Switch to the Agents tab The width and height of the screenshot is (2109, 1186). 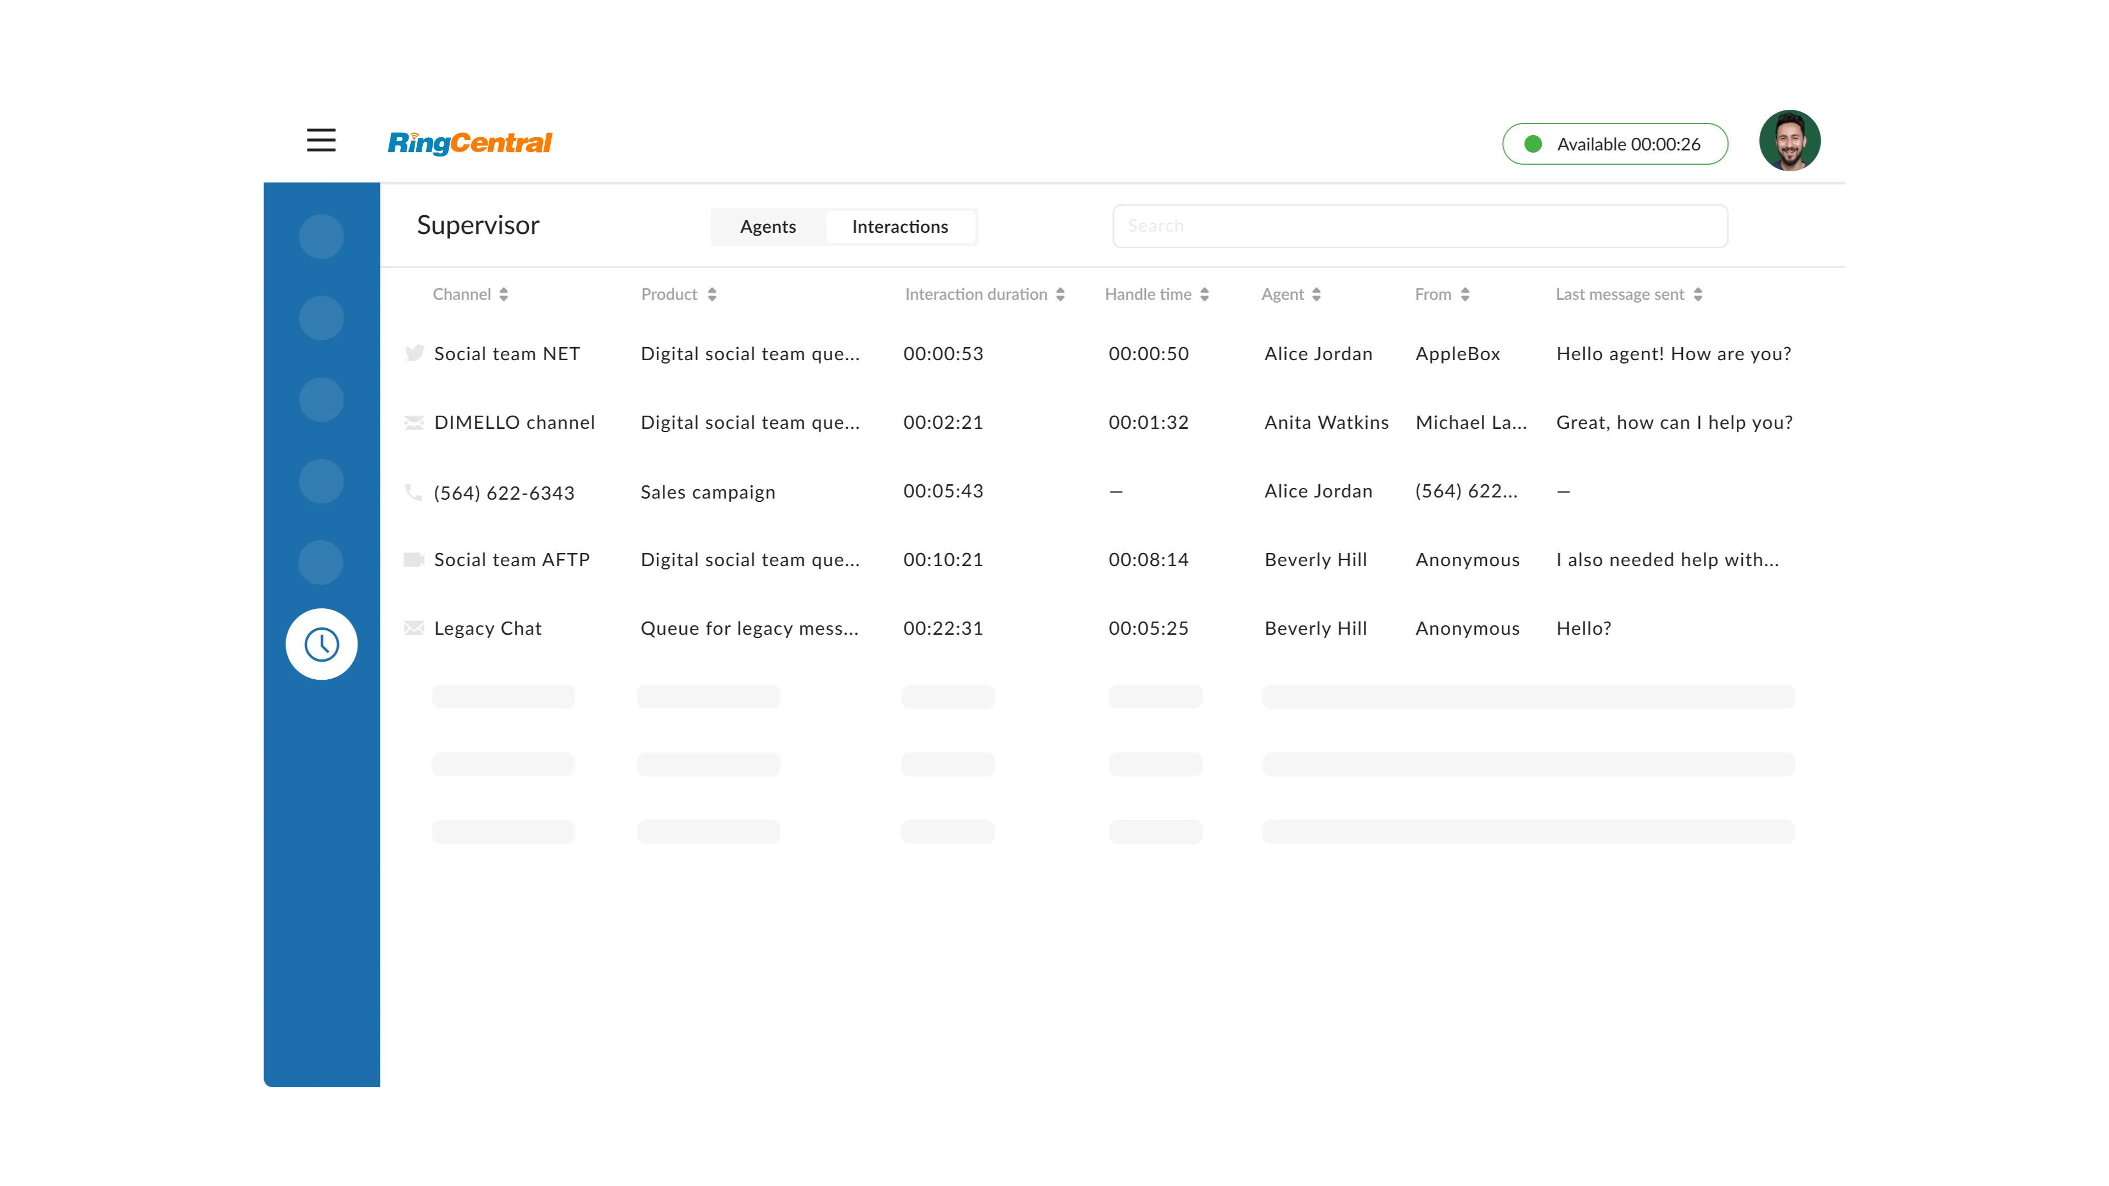pos(768,227)
